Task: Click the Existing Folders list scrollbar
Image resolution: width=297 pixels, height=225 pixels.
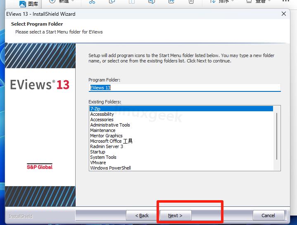Action: [277, 137]
